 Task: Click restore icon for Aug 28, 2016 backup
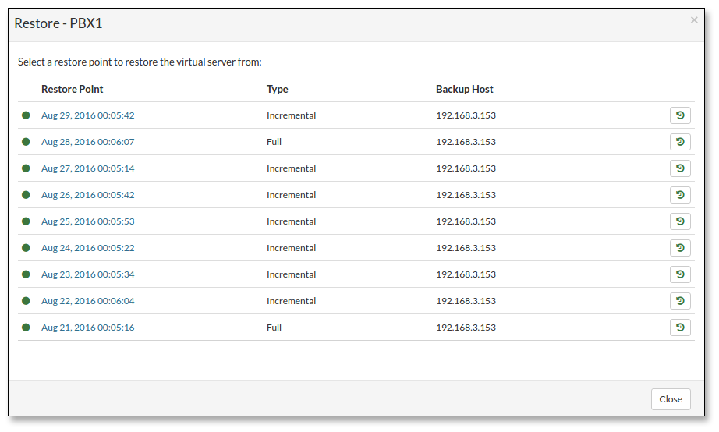click(x=680, y=142)
